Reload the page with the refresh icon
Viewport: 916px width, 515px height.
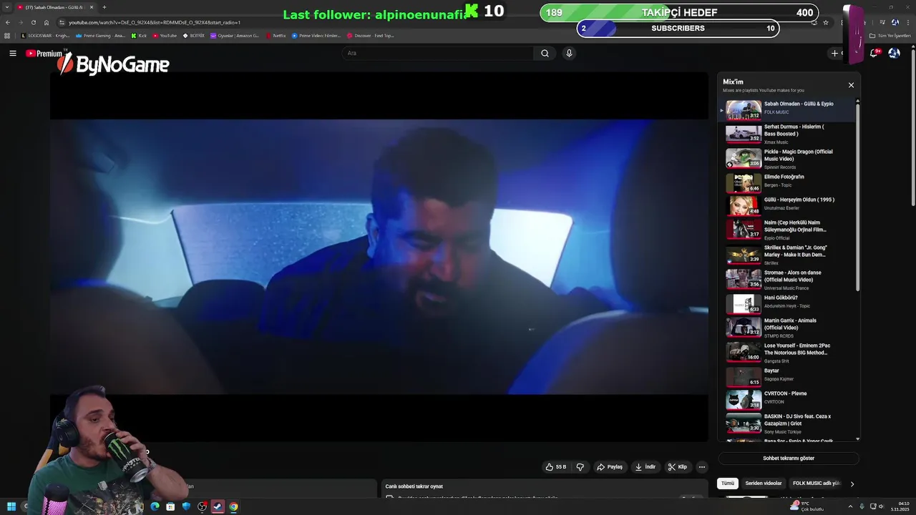(33, 22)
